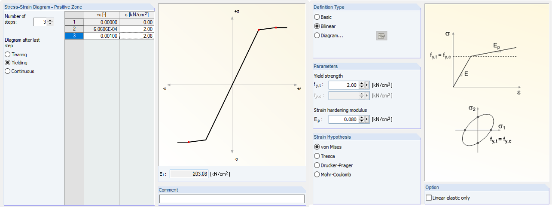Screen dimensions: 552x207
Task: Click the Comment text field
Action: (232, 199)
